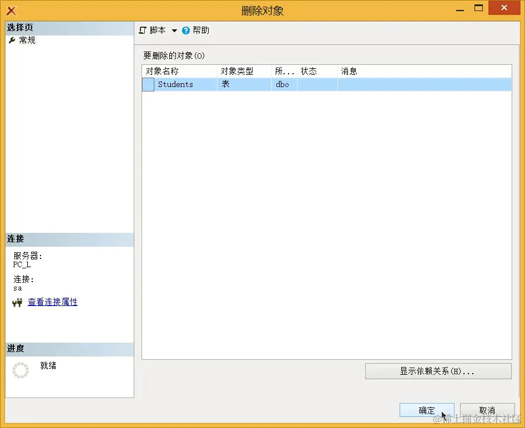Click the 表 object type cell
Viewport: 525px width, 428px height.
244,84
